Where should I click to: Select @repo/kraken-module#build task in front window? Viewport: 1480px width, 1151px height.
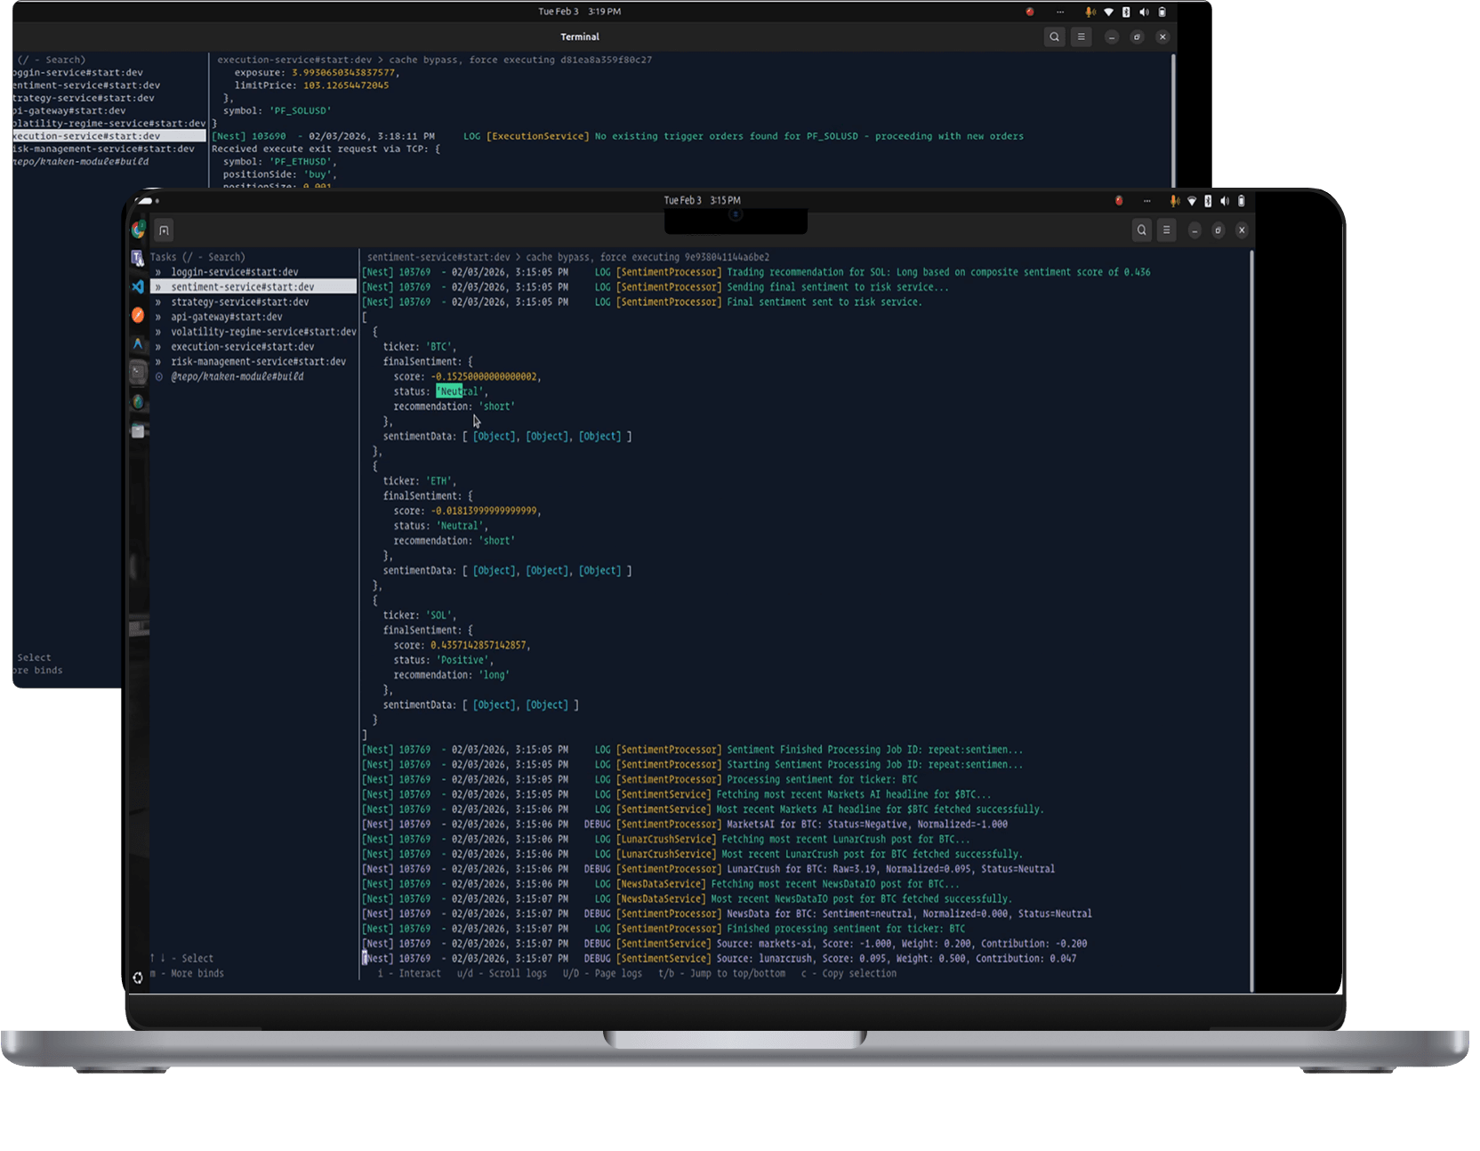click(x=237, y=377)
